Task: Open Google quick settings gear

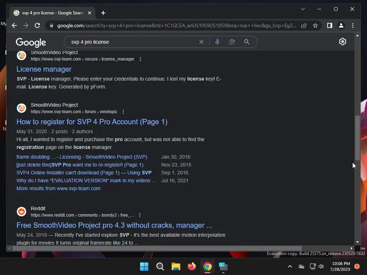Action: 342,42
